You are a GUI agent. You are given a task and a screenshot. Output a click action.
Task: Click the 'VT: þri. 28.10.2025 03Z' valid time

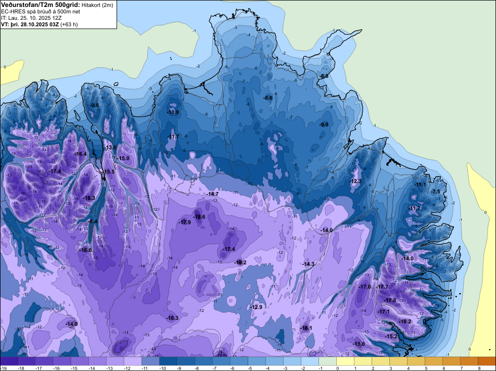tap(30, 24)
